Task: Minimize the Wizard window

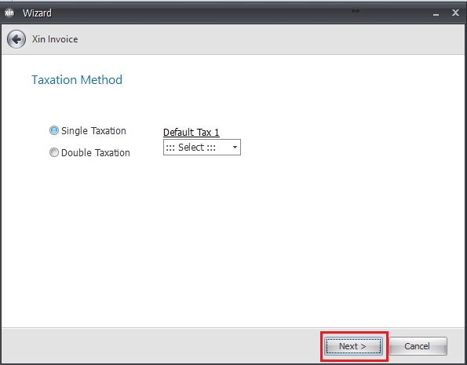Action: pyautogui.click(x=436, y=14)
